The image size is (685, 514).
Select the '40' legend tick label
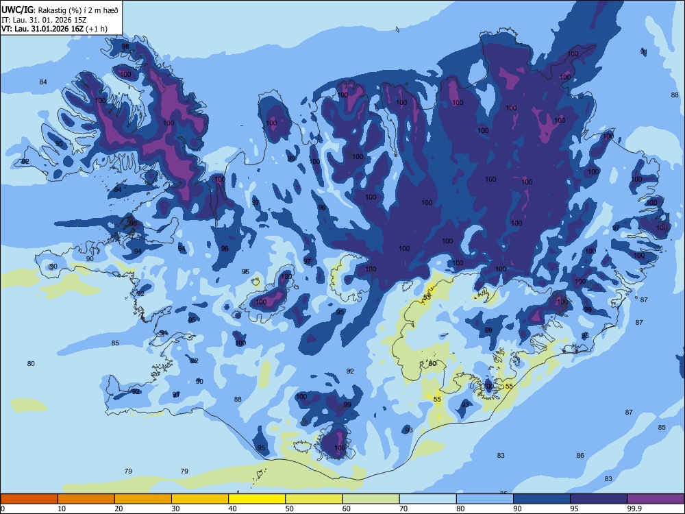point(233,509)
